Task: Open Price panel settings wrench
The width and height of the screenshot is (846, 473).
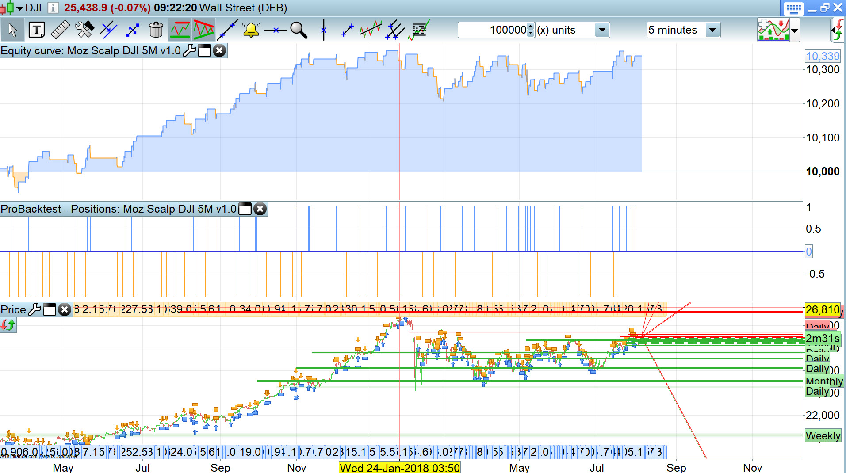Action: (34, 309)
